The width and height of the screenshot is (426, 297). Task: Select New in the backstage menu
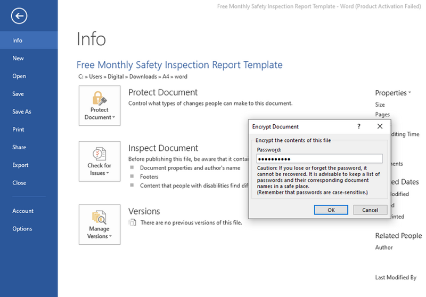tap(29, 58)
